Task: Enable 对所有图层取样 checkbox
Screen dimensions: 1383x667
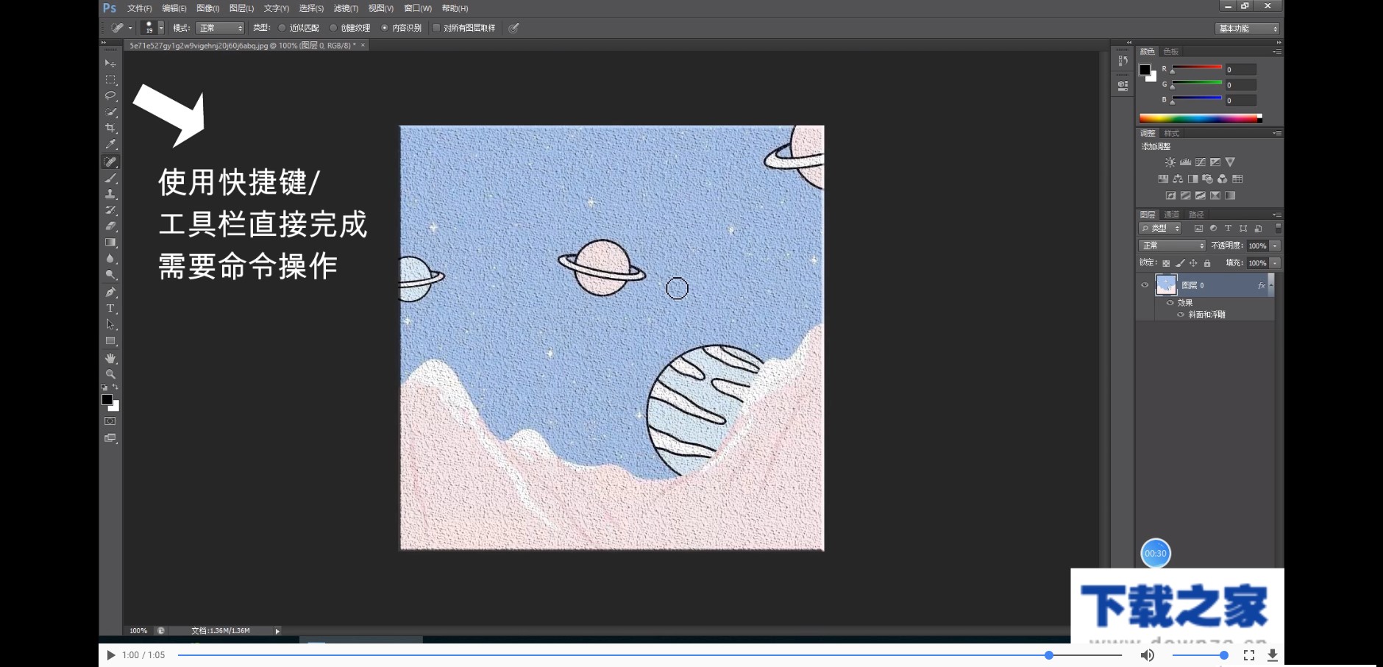Action: (x=436, y=28)
